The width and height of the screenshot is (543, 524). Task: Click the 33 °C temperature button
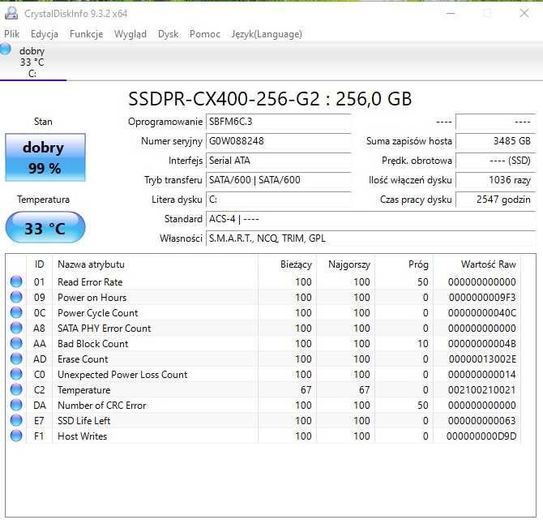pos(45,228)
